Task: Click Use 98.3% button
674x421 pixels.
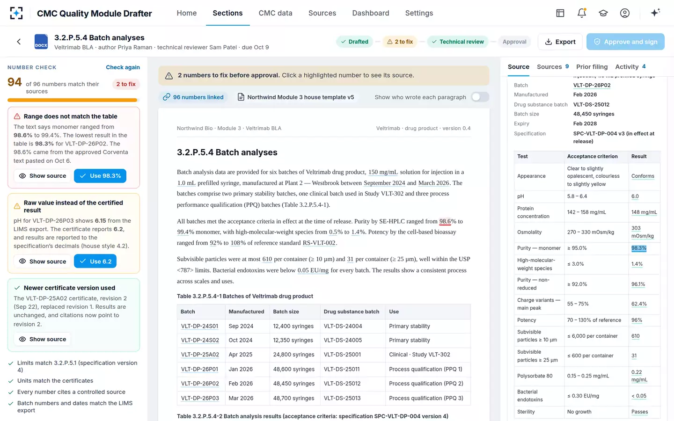Action: click(100, 176)
